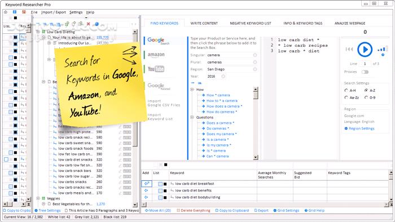This screenshot has width=395, height=222.
Task: Click Move All (20)
Action: coord(157,210)
